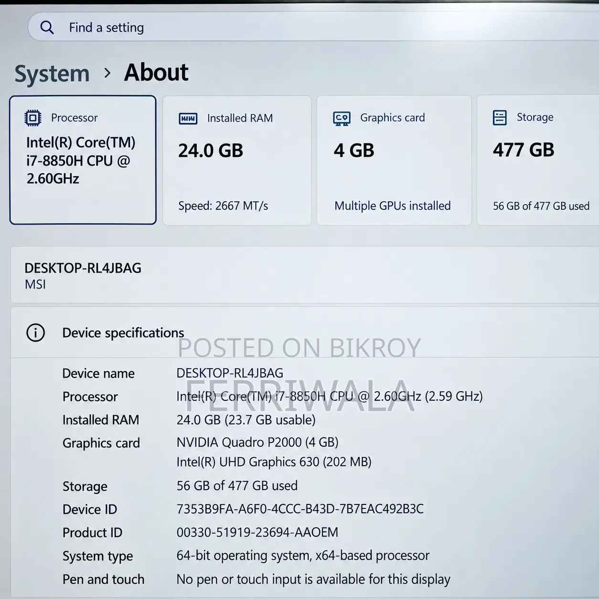Screen dimensions: 599x599
Task: Click the About page heading
Action: 156,73
